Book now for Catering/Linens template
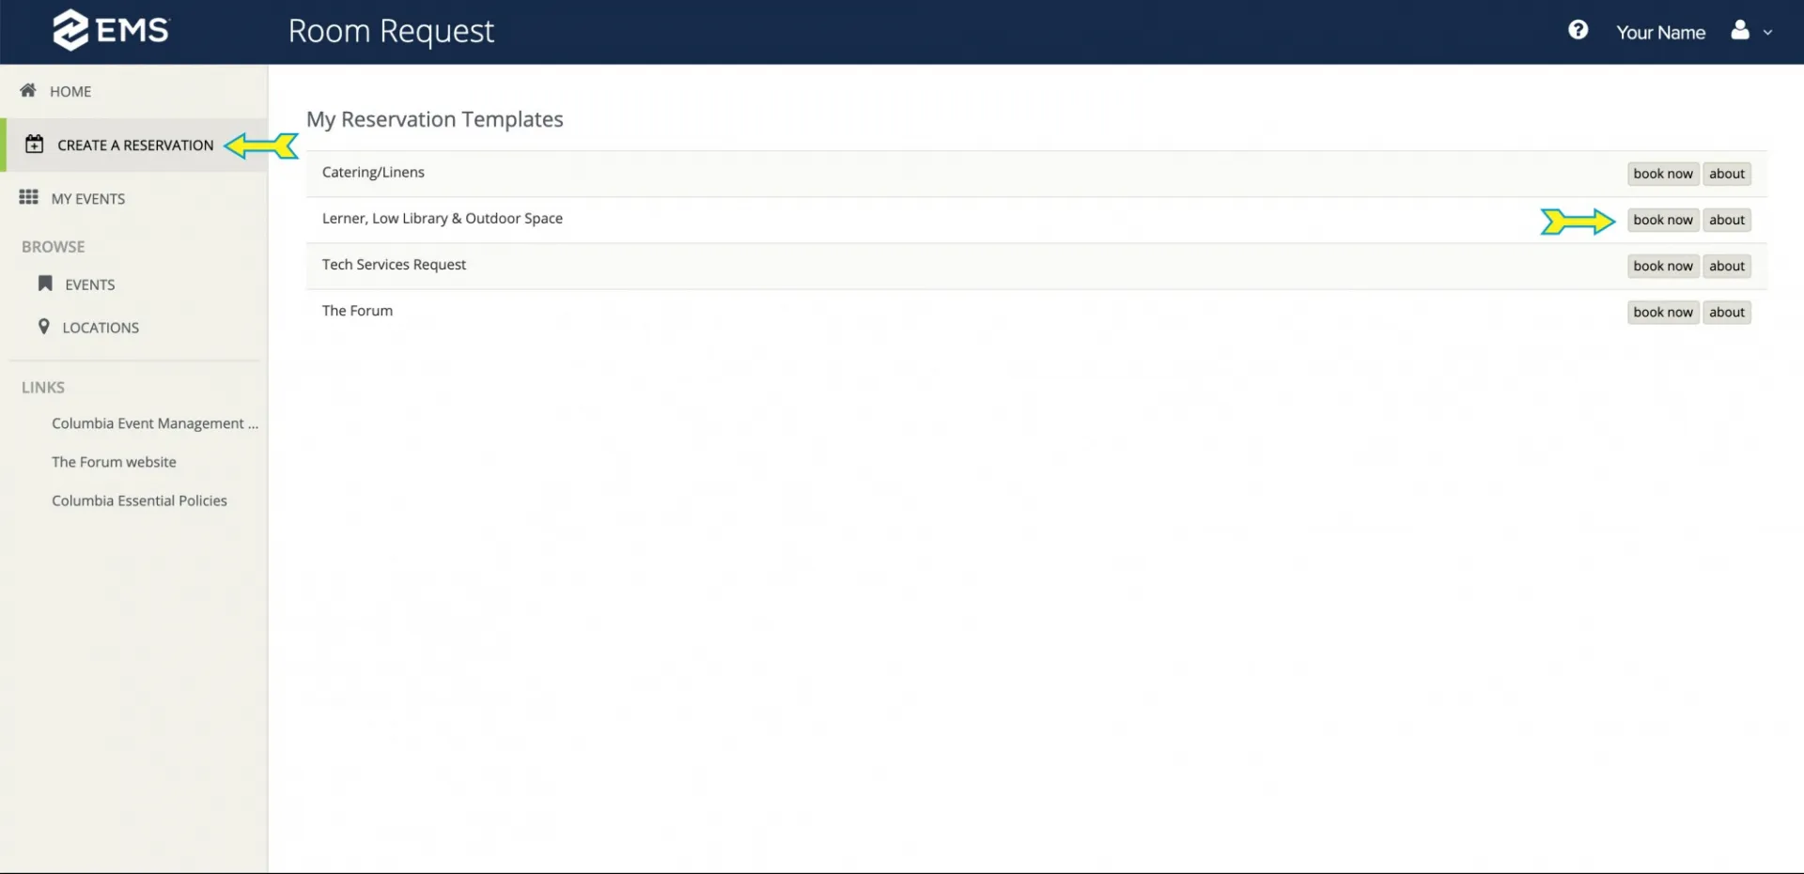 [1662, 174]
